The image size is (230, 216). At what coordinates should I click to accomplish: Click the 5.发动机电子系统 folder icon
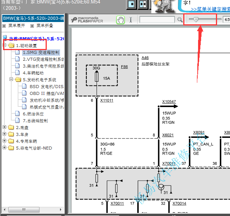(18, 79)
